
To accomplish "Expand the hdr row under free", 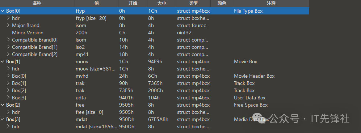I will [x=8, y=112].
